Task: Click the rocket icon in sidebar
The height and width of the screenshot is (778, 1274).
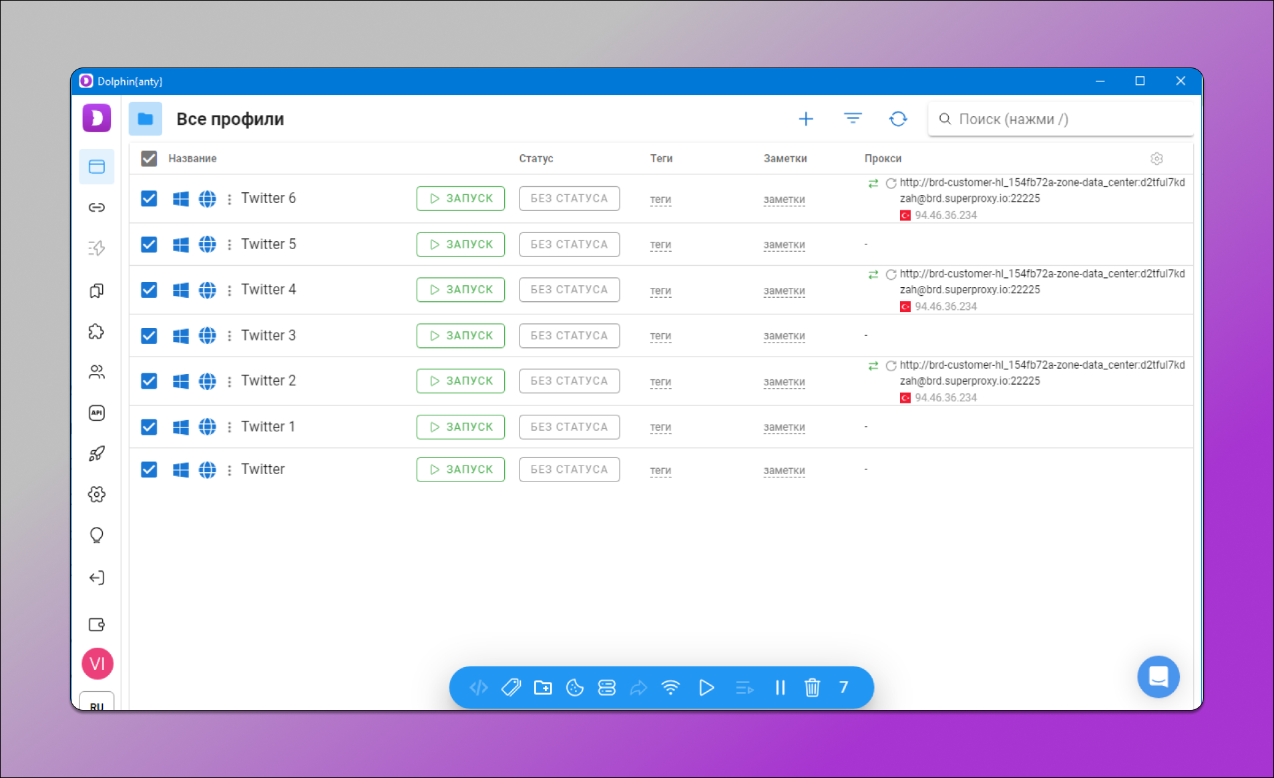Action: (x=97, y=454)
